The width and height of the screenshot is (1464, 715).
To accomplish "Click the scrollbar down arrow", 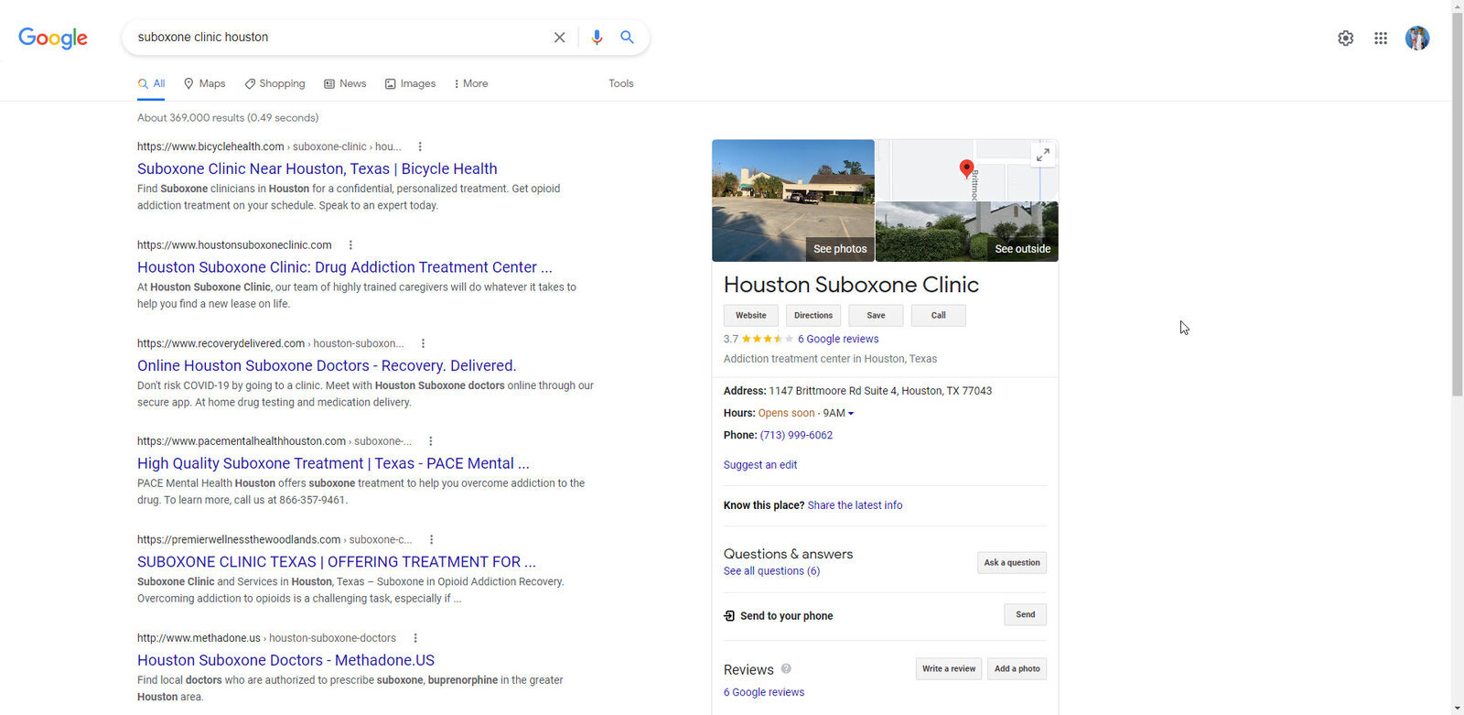I will (1458, 708).
